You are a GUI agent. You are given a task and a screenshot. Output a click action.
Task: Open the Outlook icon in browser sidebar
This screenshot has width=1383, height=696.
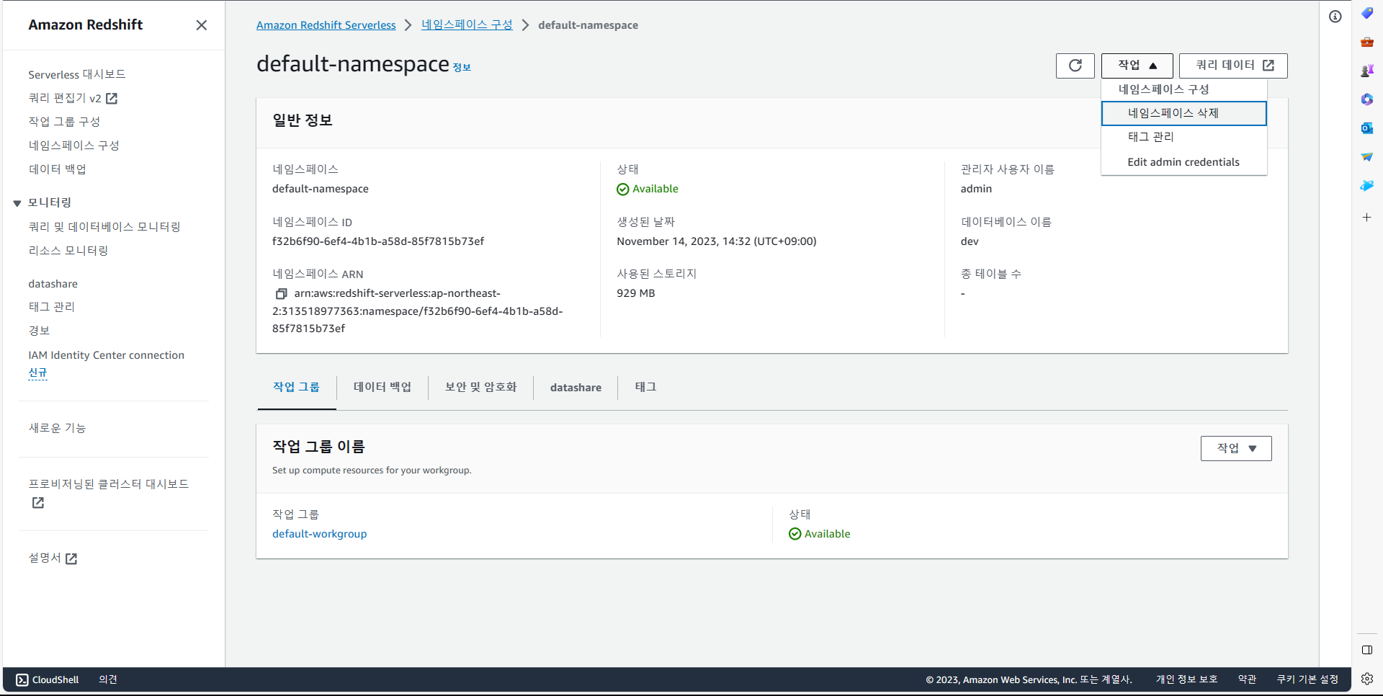(1366, 128)
